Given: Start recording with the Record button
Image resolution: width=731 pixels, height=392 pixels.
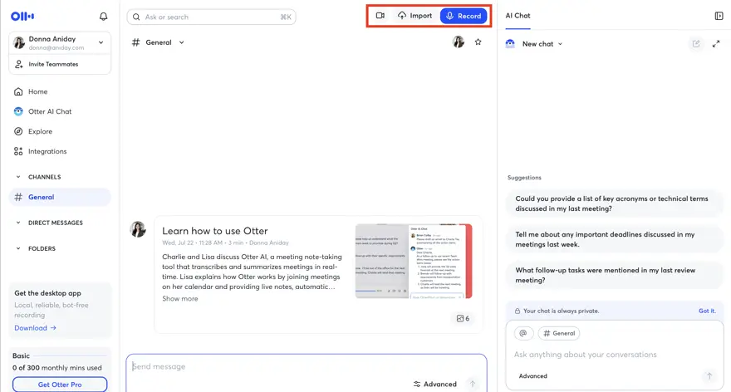Looking at the screenshot, I should coord(464,16).
